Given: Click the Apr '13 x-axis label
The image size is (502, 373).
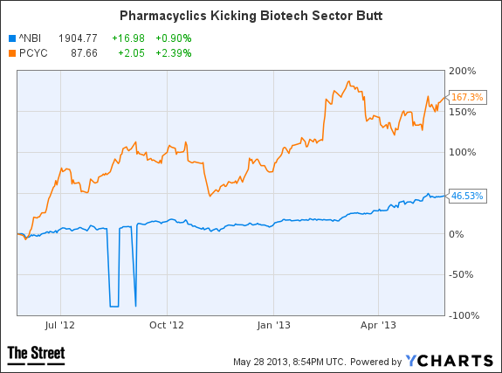Looking at the screenshot, I should tap(378, 325).
